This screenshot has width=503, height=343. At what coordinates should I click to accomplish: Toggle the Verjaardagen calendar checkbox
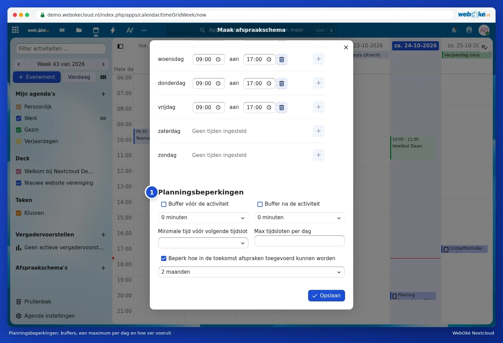(19, 141)
